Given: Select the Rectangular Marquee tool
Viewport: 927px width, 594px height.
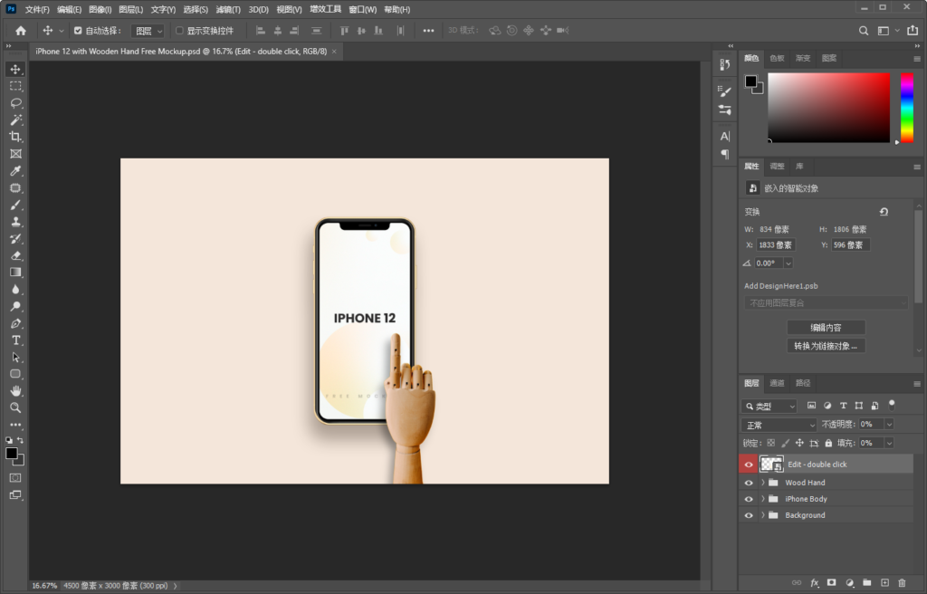Looking at the screenshot, I should (x=15, y=86).
